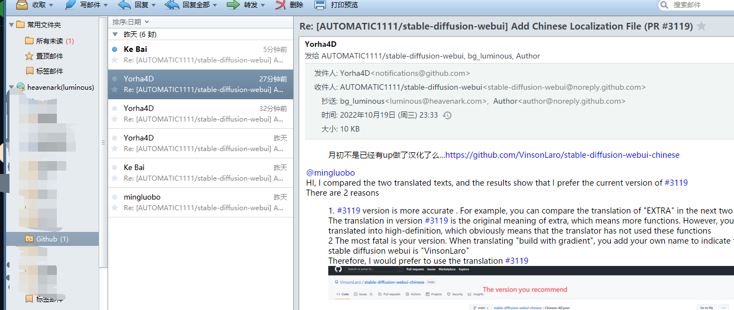Toggle the unread dot on Ke Bai 5分钟前 mail

pyautogui.click(x=115, y=49)
